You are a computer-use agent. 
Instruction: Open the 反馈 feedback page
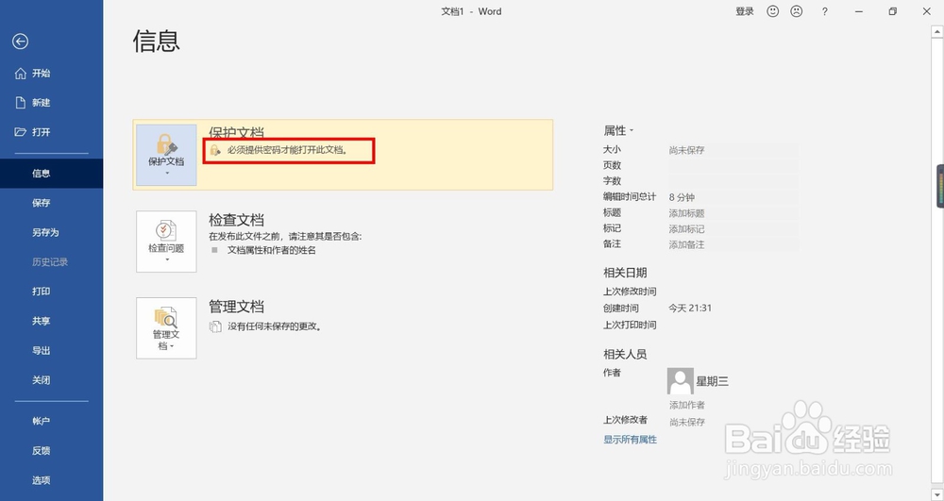(x=41, y=450)
